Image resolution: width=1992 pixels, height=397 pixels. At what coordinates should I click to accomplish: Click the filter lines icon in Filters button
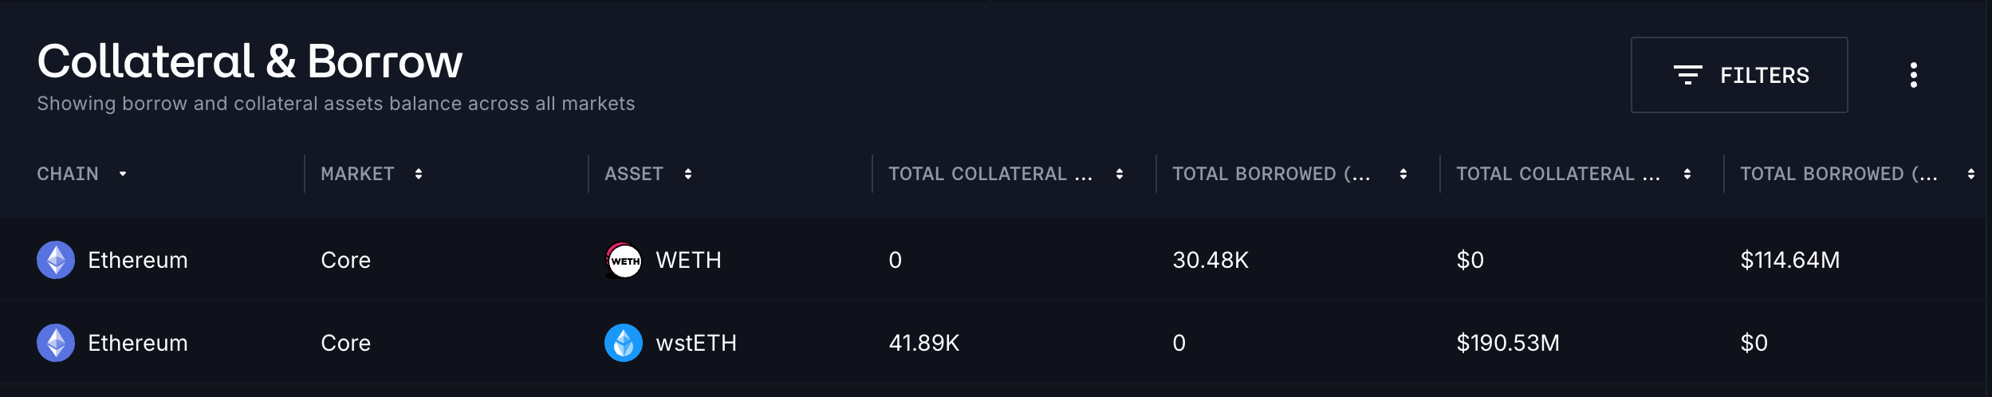[x=1687, y=75]
